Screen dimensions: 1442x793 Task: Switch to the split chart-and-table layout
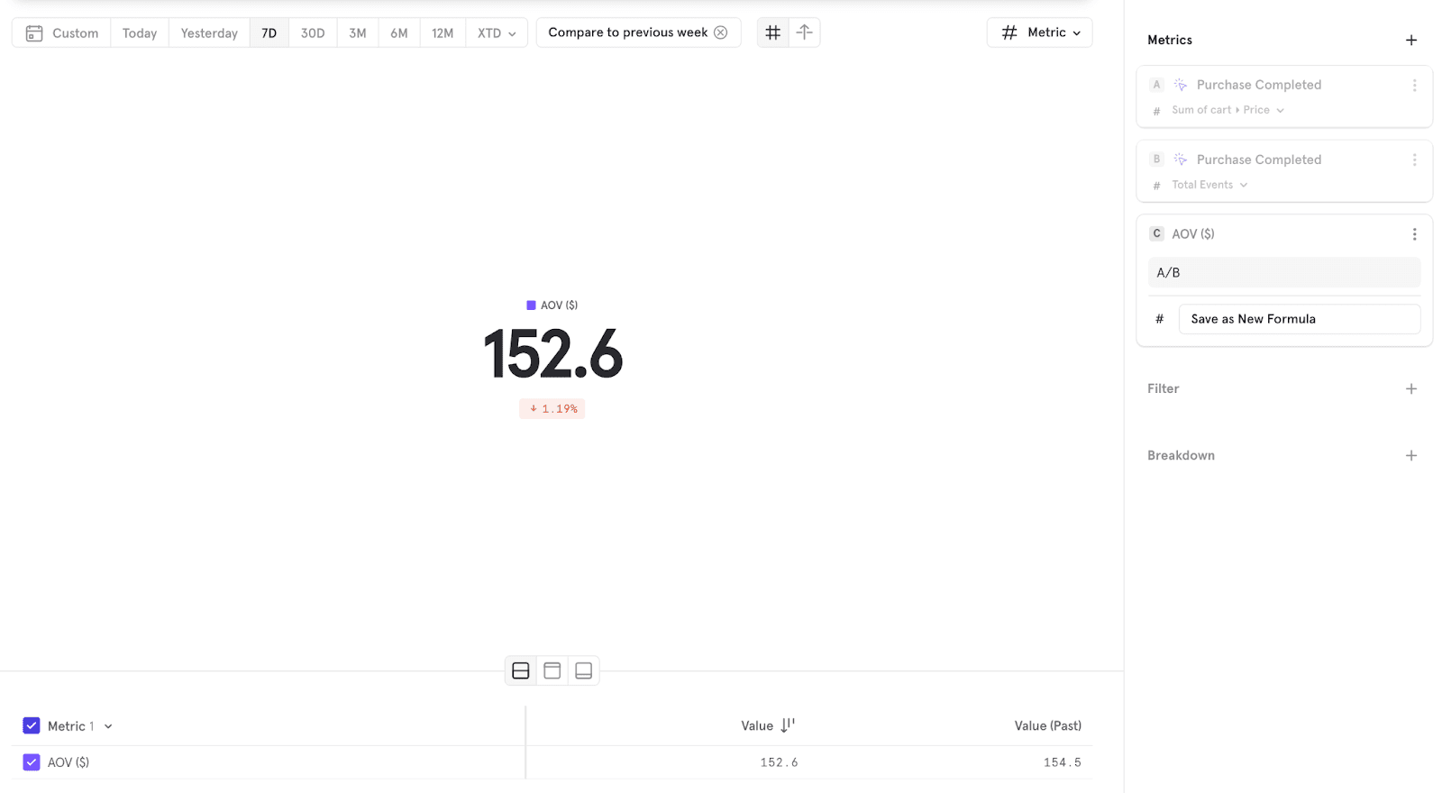coord(520,670)
